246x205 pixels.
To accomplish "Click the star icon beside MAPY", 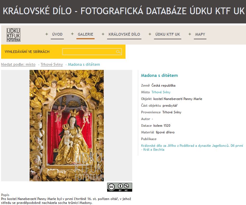I will pyautogui.click(x=190, y=34).
